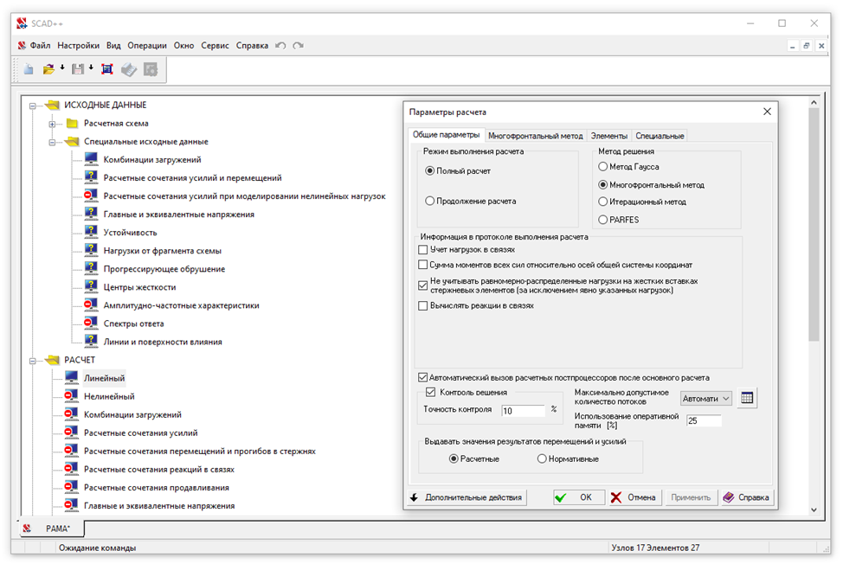Click the tree scrollbar down arrow
The height and width of the screenshot is (564, 843).
pyautogui.click(x=814, y=510)
